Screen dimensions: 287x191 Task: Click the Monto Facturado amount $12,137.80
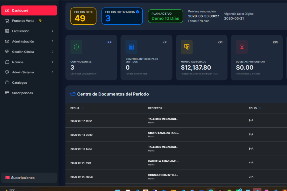coord(196,68)
